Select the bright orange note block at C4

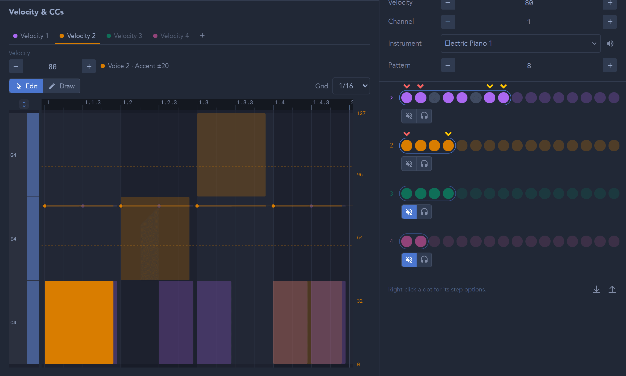click(x=79, y=322)
